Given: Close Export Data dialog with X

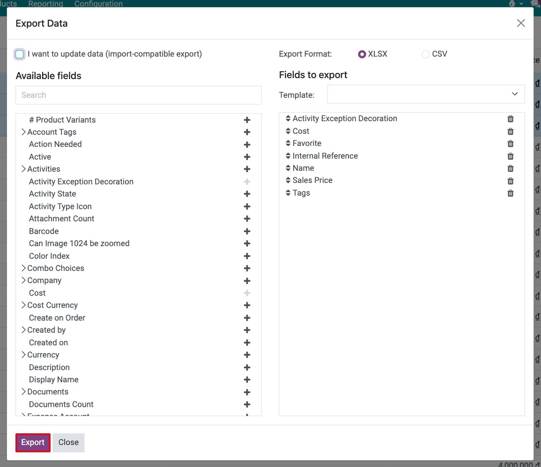Looking at the screenshot, I should 521,23.
